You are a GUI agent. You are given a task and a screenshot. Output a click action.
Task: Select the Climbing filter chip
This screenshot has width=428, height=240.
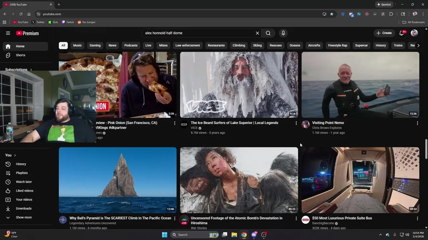[239, 45]
